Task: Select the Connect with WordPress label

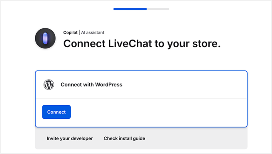Action: click(x=92, y=85)
